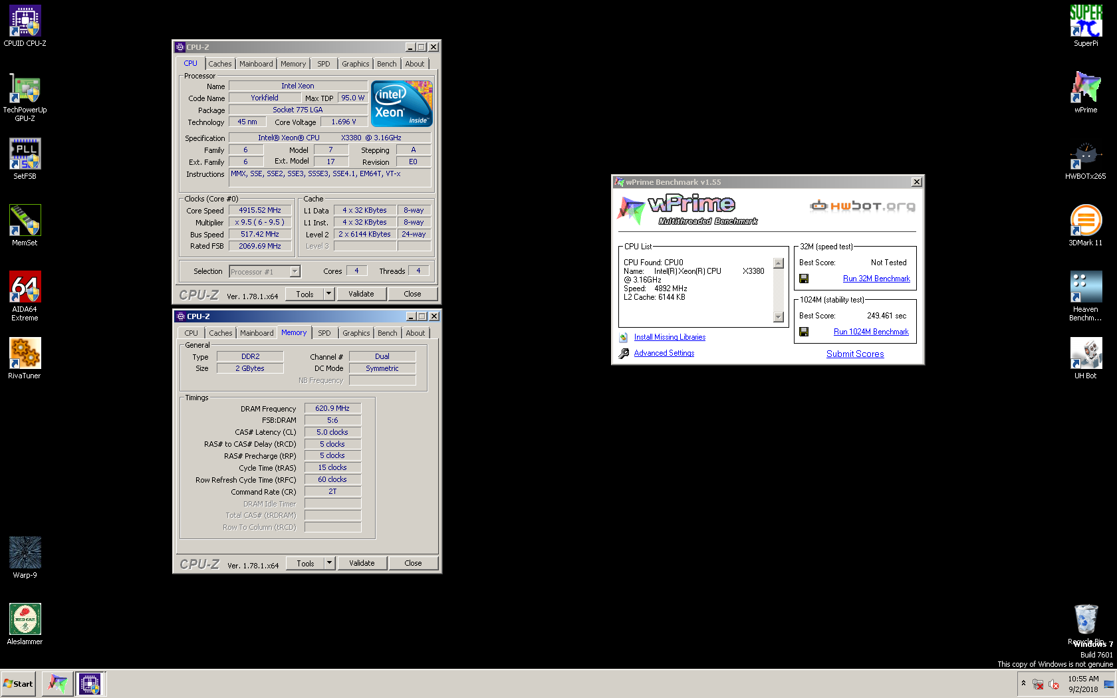Select the wPrime desktop shortcut

pyautogui.click(x=1086, y=92)
